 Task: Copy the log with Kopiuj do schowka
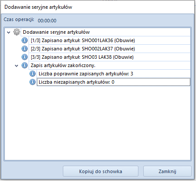(101, 171)
